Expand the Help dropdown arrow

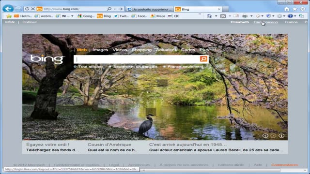295,16
